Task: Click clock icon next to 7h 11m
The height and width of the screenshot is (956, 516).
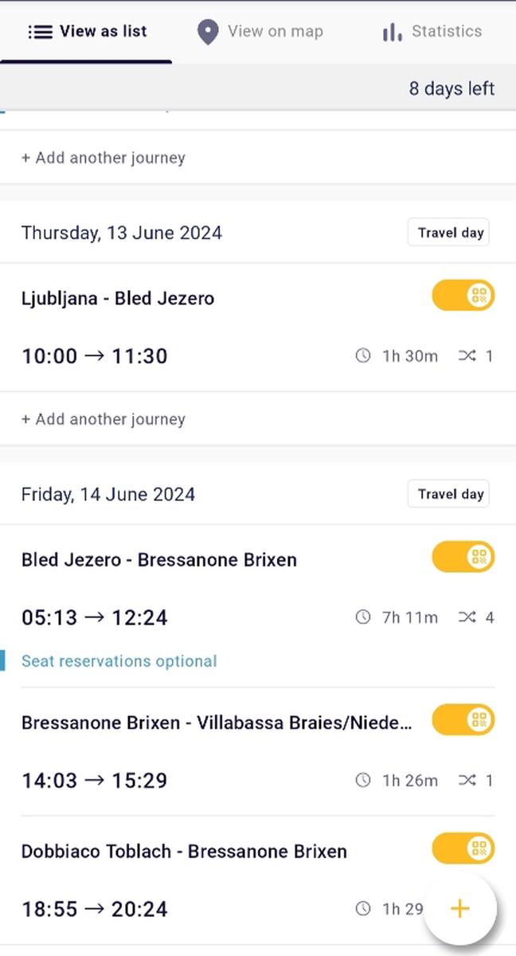Action: pyautogui.click(x=363, y=617)
